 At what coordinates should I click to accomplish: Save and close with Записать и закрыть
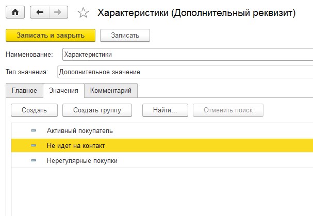(x=51, y=36)
